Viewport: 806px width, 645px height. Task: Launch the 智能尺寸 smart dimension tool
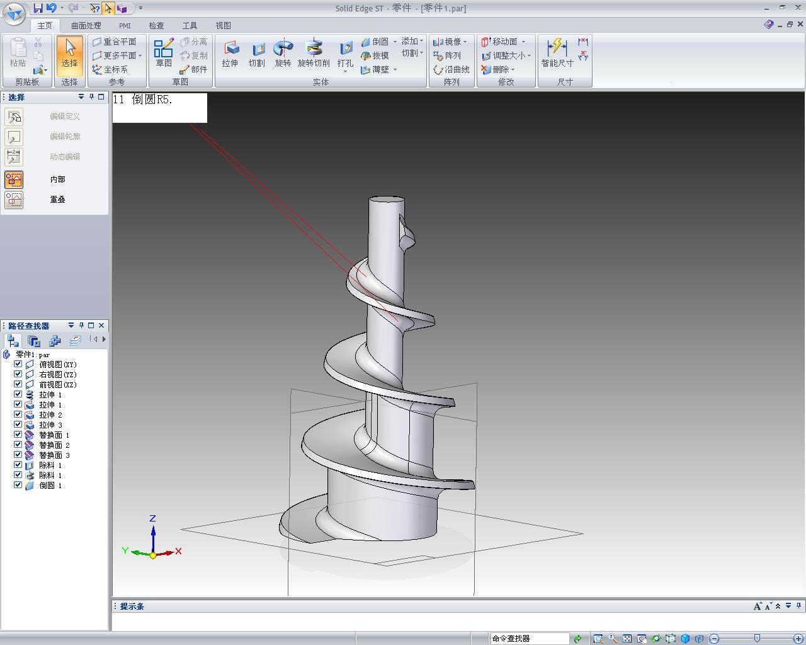[557, 54]
